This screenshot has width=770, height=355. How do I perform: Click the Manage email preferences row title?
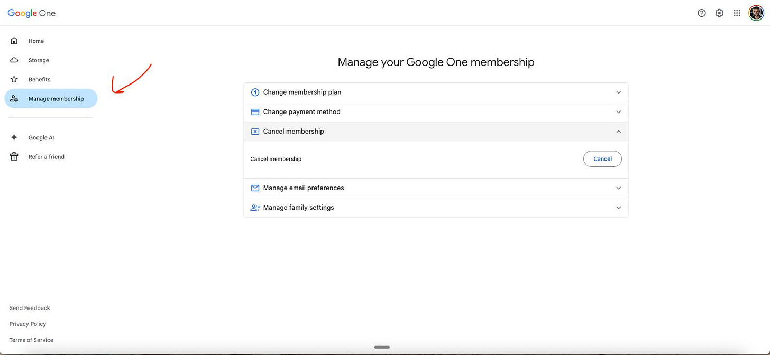coord(304,188)
